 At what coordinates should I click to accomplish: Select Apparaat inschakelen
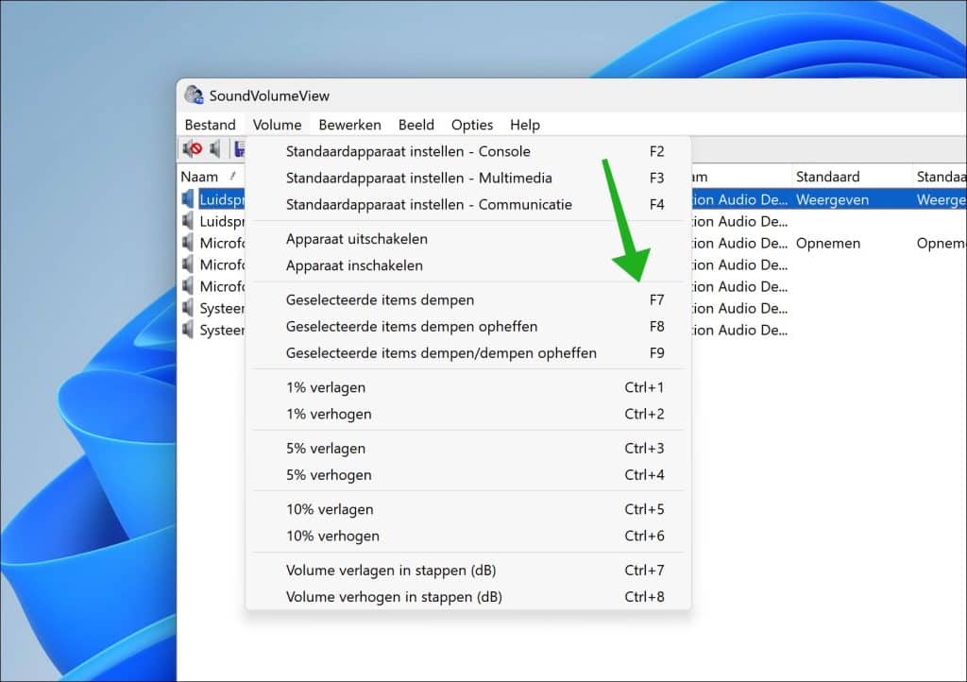pyautogui.click(x=468, y=265)
